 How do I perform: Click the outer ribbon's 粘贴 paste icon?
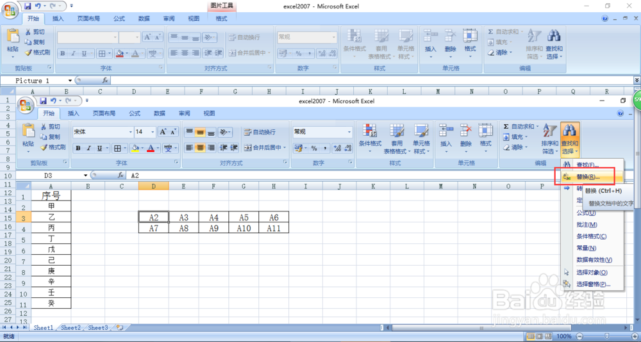[13, 37]
